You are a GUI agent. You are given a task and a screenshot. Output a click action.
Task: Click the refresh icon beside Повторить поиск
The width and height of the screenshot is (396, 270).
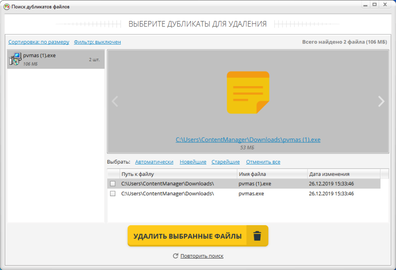176,256
